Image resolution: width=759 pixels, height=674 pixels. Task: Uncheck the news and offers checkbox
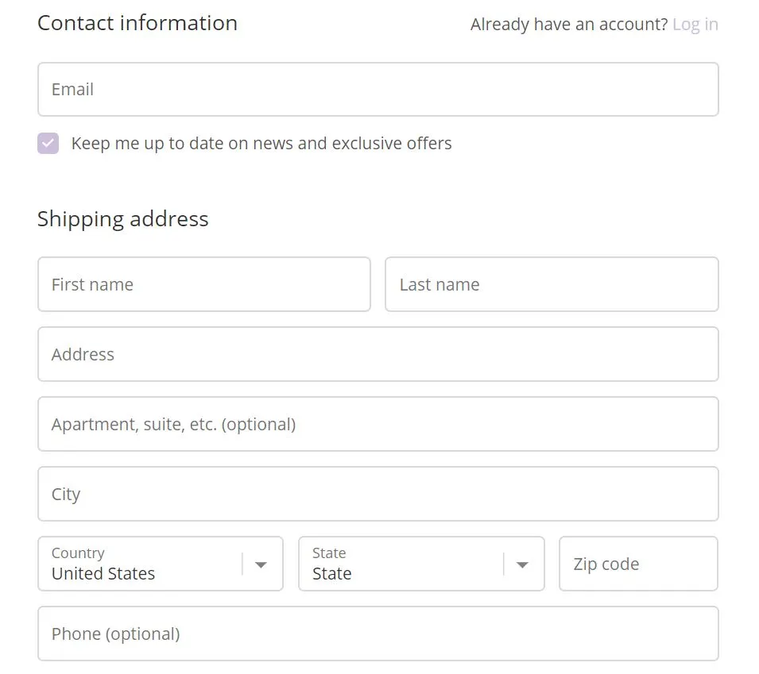pos(48,144)
